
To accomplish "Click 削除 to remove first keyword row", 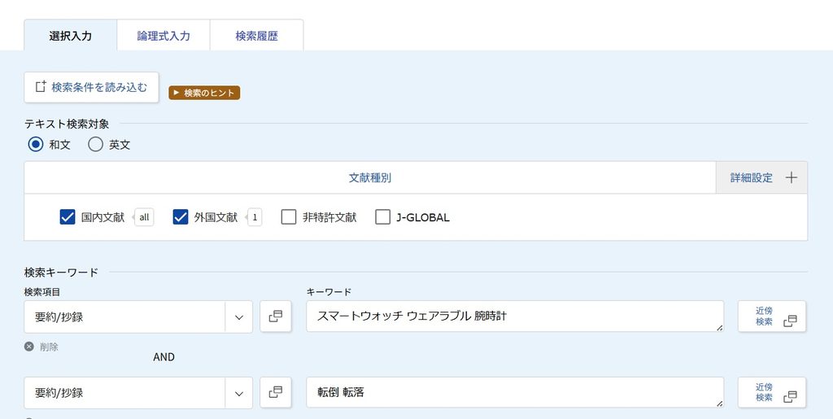I will [41, 347].
